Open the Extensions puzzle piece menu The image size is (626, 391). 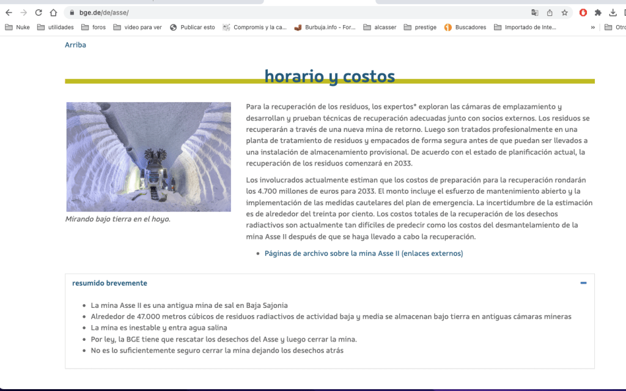tap(598, 12)
